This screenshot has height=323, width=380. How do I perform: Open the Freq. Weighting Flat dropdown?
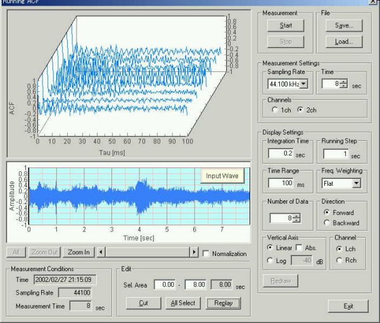coord(357,183)
